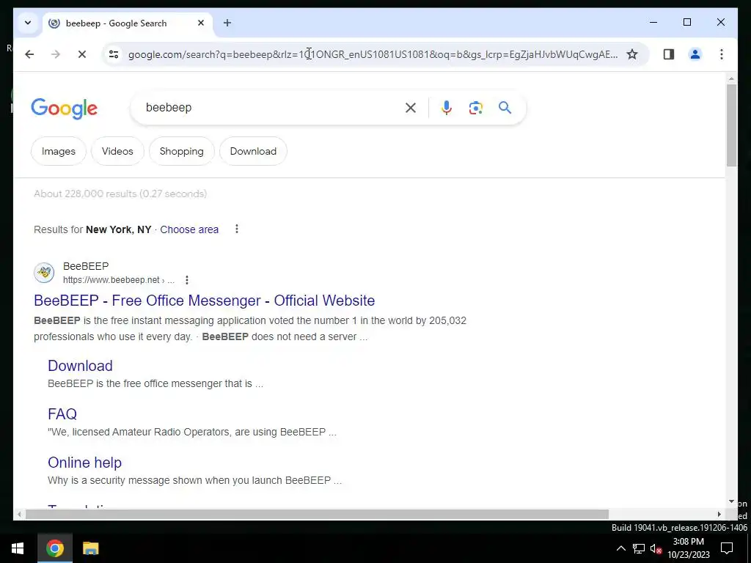Image resolution: width=751 pixels, height=563 pixels.
Task: Close the beebeep Google Search tab
Action: (x=201, y=23)
